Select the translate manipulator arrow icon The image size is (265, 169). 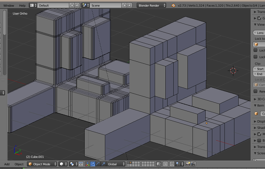coord(93,164)
